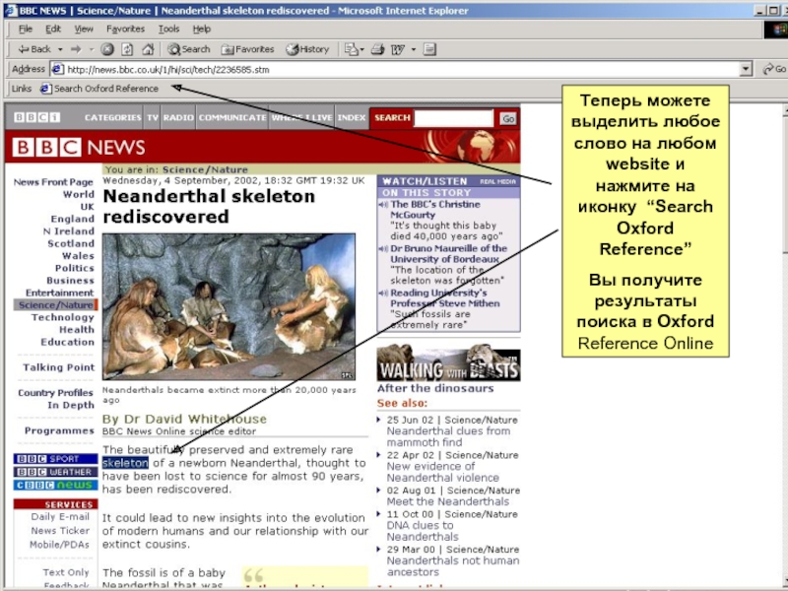Click the Print toolbar icon
Viewport: 788px width, 591px height.
[x=377, y=49]
